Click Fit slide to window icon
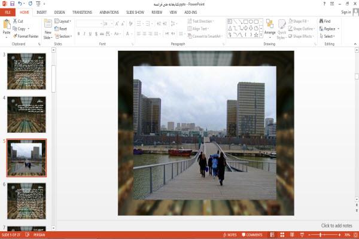Screen dimensions: 359x239 tap(355, 235)
